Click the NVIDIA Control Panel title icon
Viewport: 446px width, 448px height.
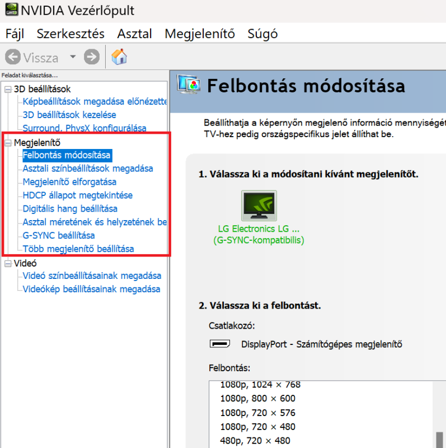[12, 9]
